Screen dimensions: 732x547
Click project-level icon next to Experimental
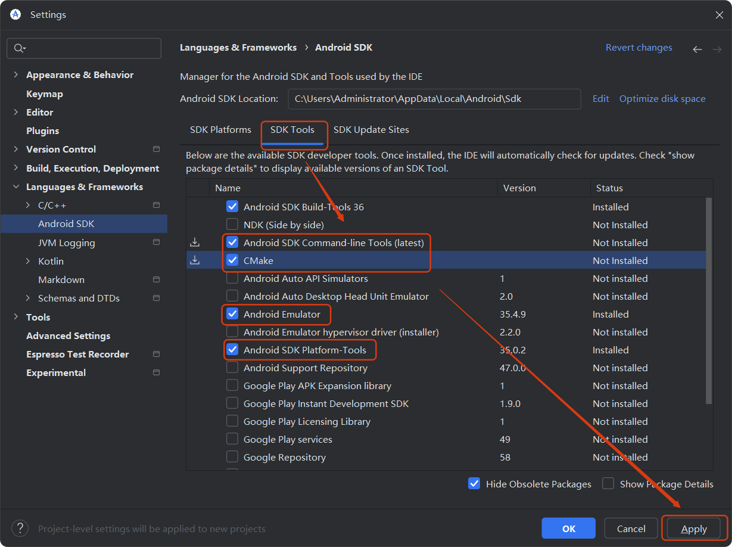click(157, 372)
